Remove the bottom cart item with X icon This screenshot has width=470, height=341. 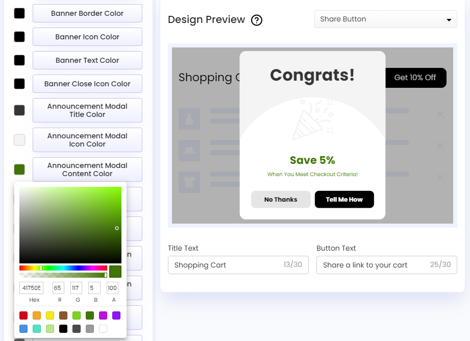(x=440, y=178)
